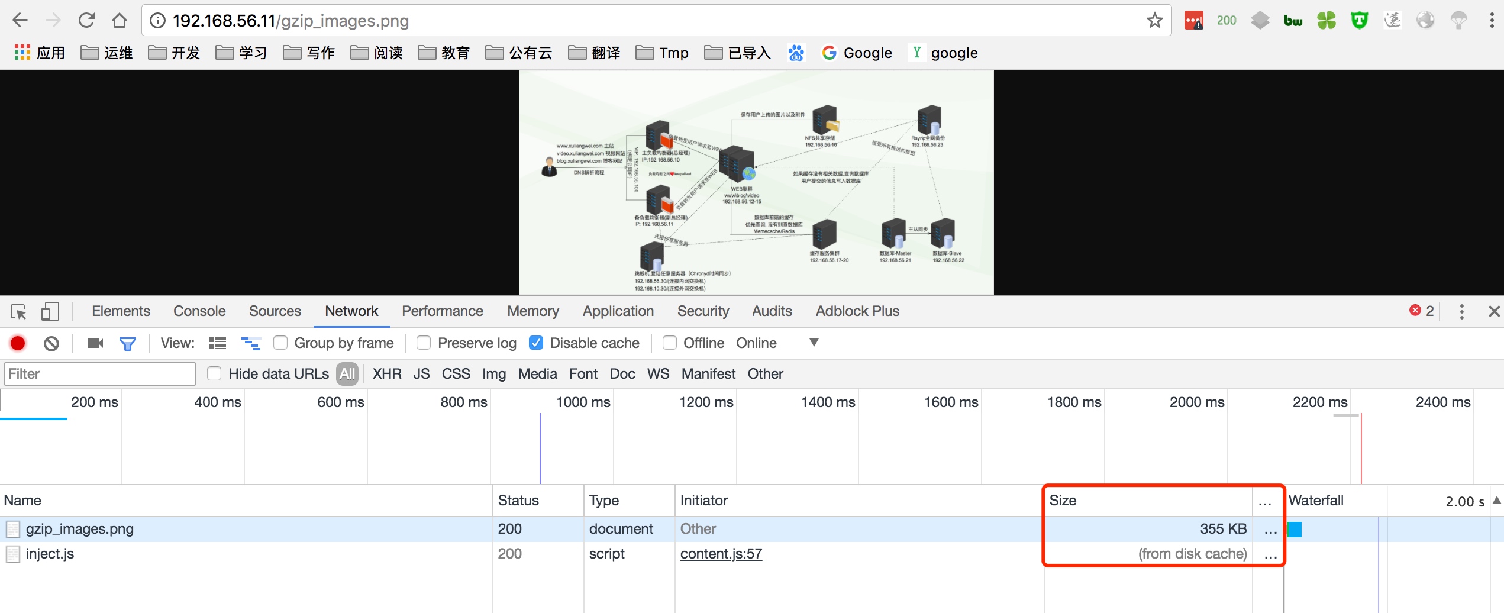Bookmark this page with the star
Viewport: 1504px width, 613px height.
pos(1154,21)
